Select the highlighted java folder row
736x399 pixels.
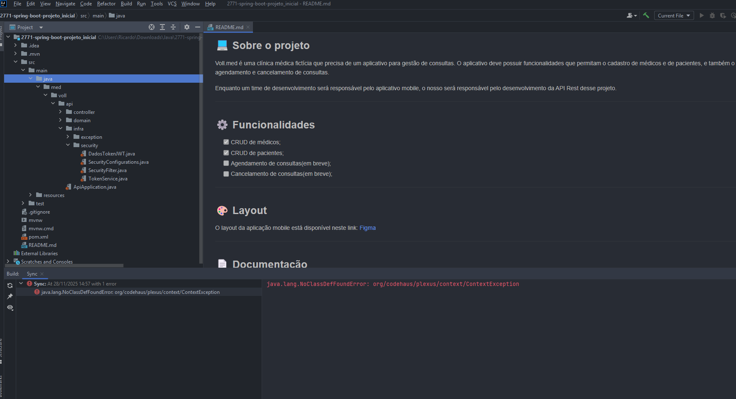[103, 79]
